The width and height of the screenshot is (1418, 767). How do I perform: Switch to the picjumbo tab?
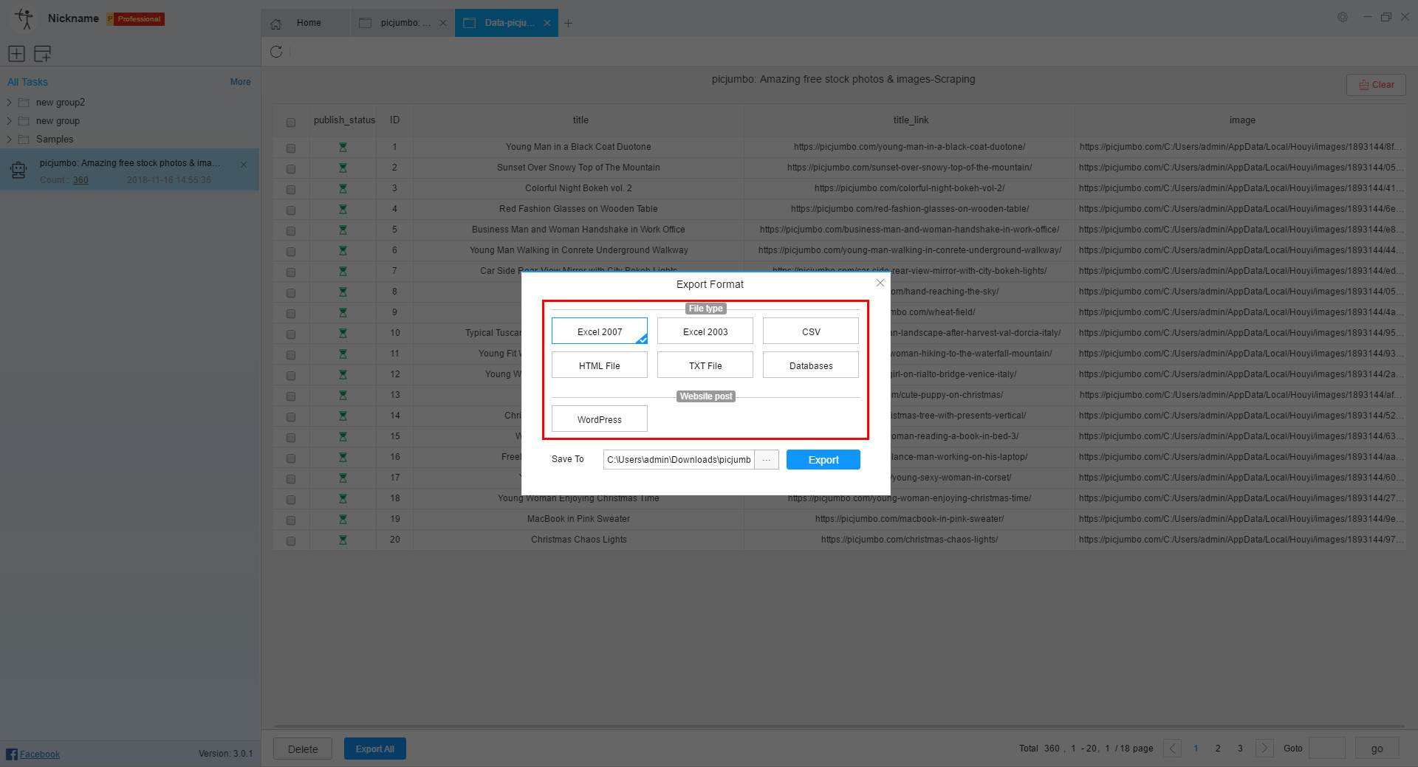[401, 23]
